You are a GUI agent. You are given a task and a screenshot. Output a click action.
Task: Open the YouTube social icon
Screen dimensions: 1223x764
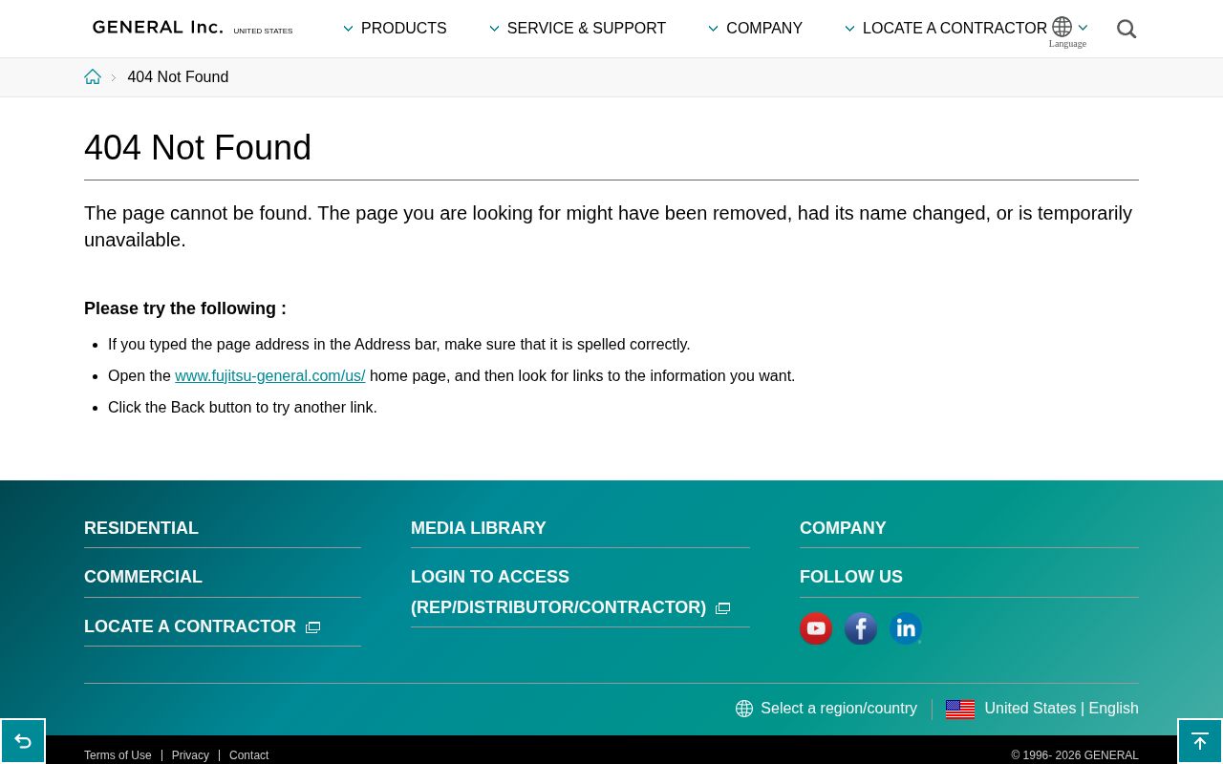click(816, 628)
